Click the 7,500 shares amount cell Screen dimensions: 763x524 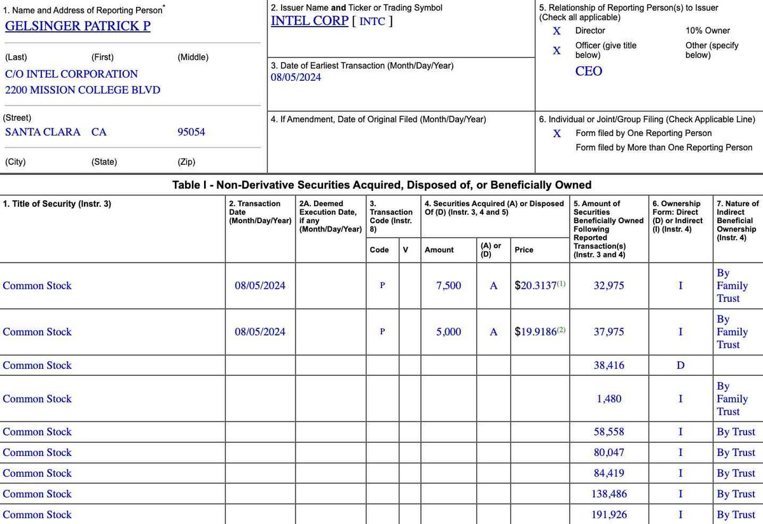[447, 286]
